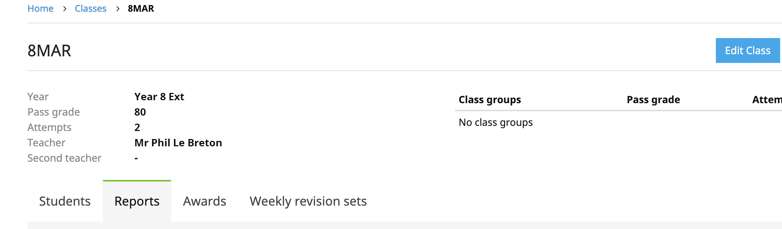This screenshot has height=229, width=782.
Task: Click the pass grade value 80
Action: coord(140,112)
